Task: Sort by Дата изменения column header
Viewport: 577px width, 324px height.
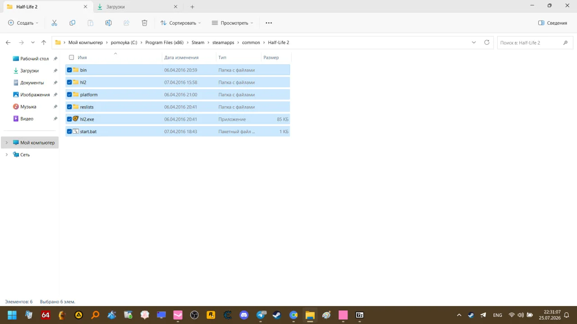Action: coord(189,58)
